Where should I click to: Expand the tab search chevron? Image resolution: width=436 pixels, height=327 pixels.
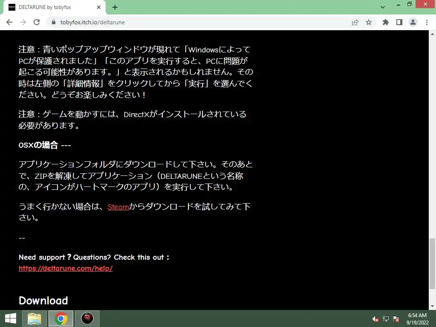click(x=383, y=7)
